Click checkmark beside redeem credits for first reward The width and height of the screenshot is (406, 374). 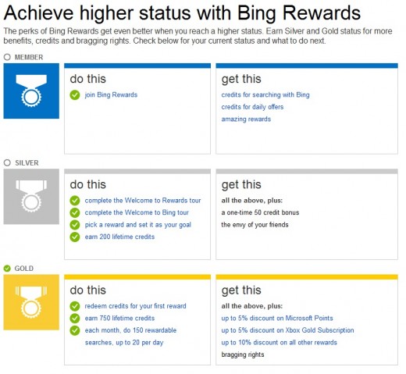pyautogui.click(x=75, y=306)
